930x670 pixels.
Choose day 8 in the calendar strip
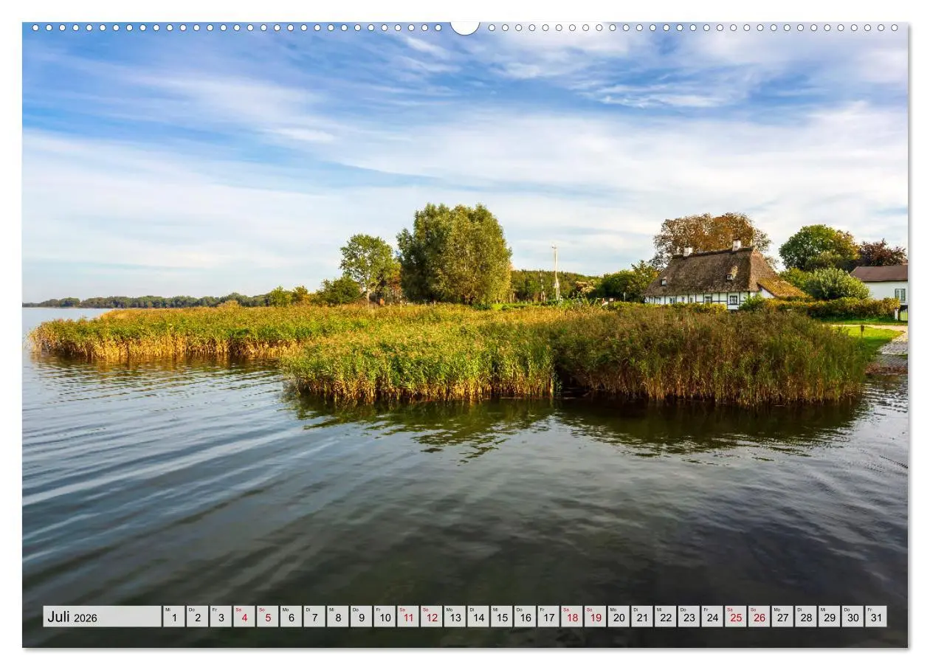tap(337, 617)
